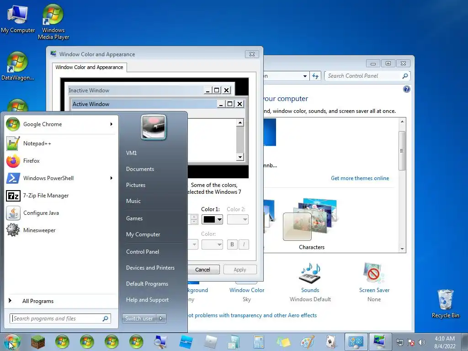Click the blue Roblox Studio taskbar icon
The height and width of the screenshot is (351, 468).
pyautogui.click(x=186, y=342)
